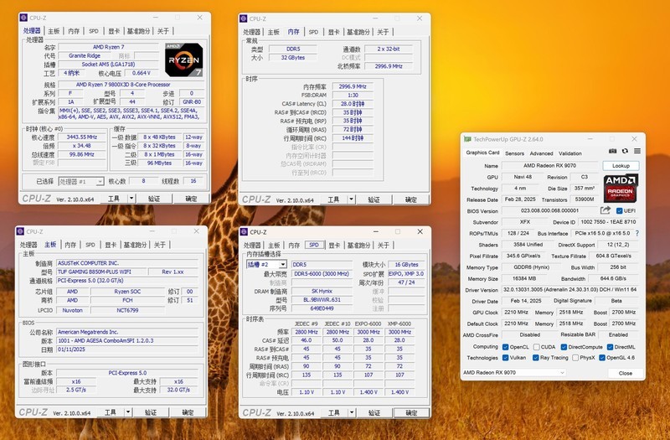Click 插槽 value Socket AM5 (LGA1718)
Viewport: 670px width, 440px height.
pyautogui.click(x=108, y=65)
